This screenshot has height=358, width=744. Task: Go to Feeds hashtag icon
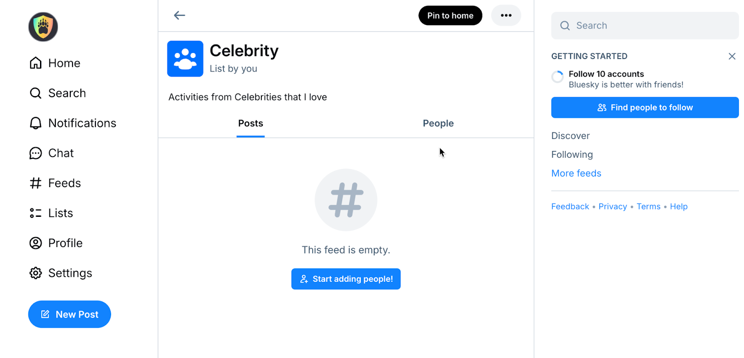point(36,183)
